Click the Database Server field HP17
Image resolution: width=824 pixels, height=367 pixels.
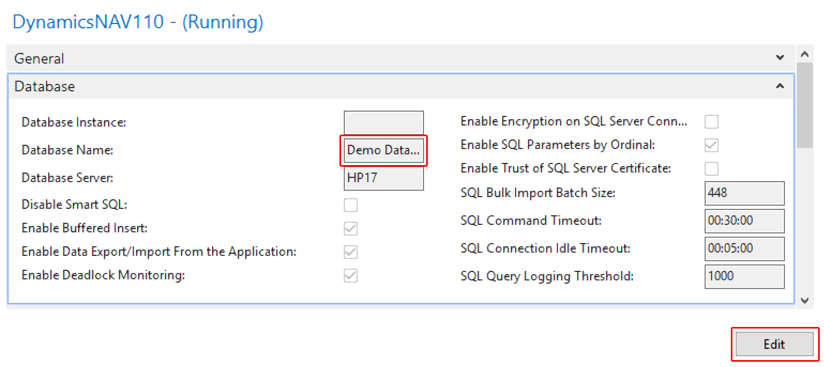[x=384, y=178]
